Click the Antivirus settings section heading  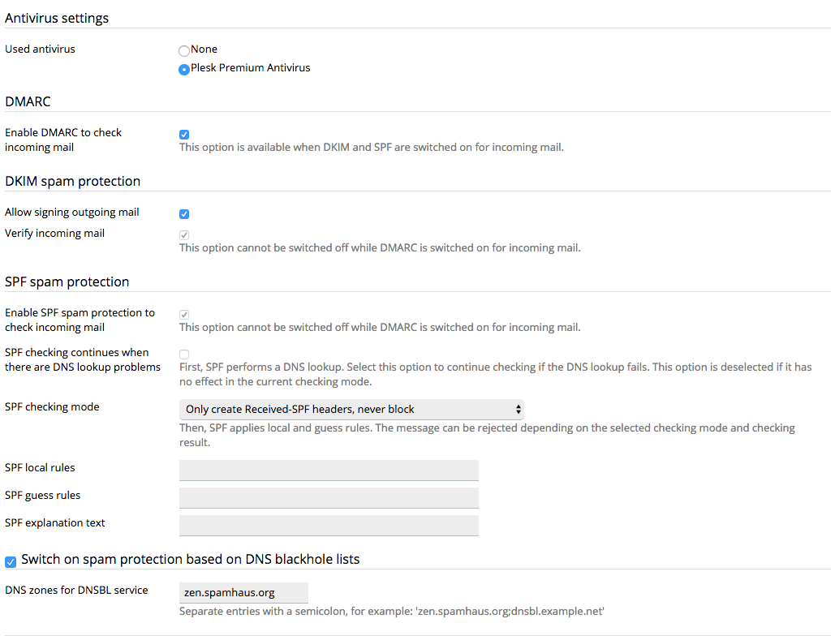57,17
